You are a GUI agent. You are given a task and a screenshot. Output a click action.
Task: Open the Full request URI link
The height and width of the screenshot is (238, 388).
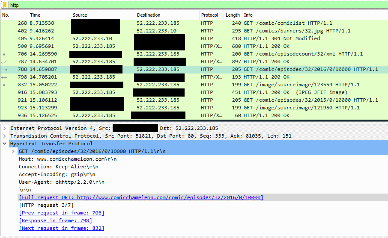141,197
